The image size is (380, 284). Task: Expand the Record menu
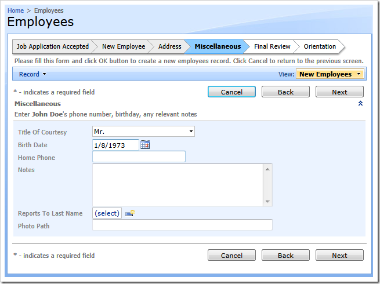(32, 74)
